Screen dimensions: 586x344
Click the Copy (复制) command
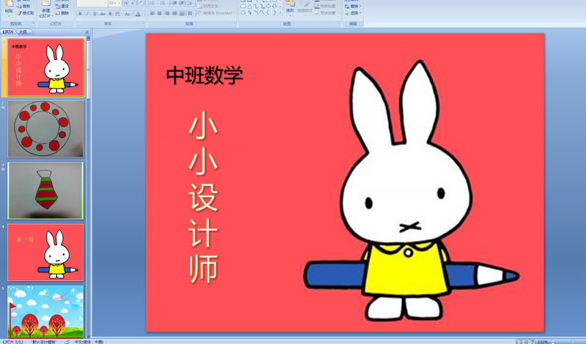pos(24,7)
